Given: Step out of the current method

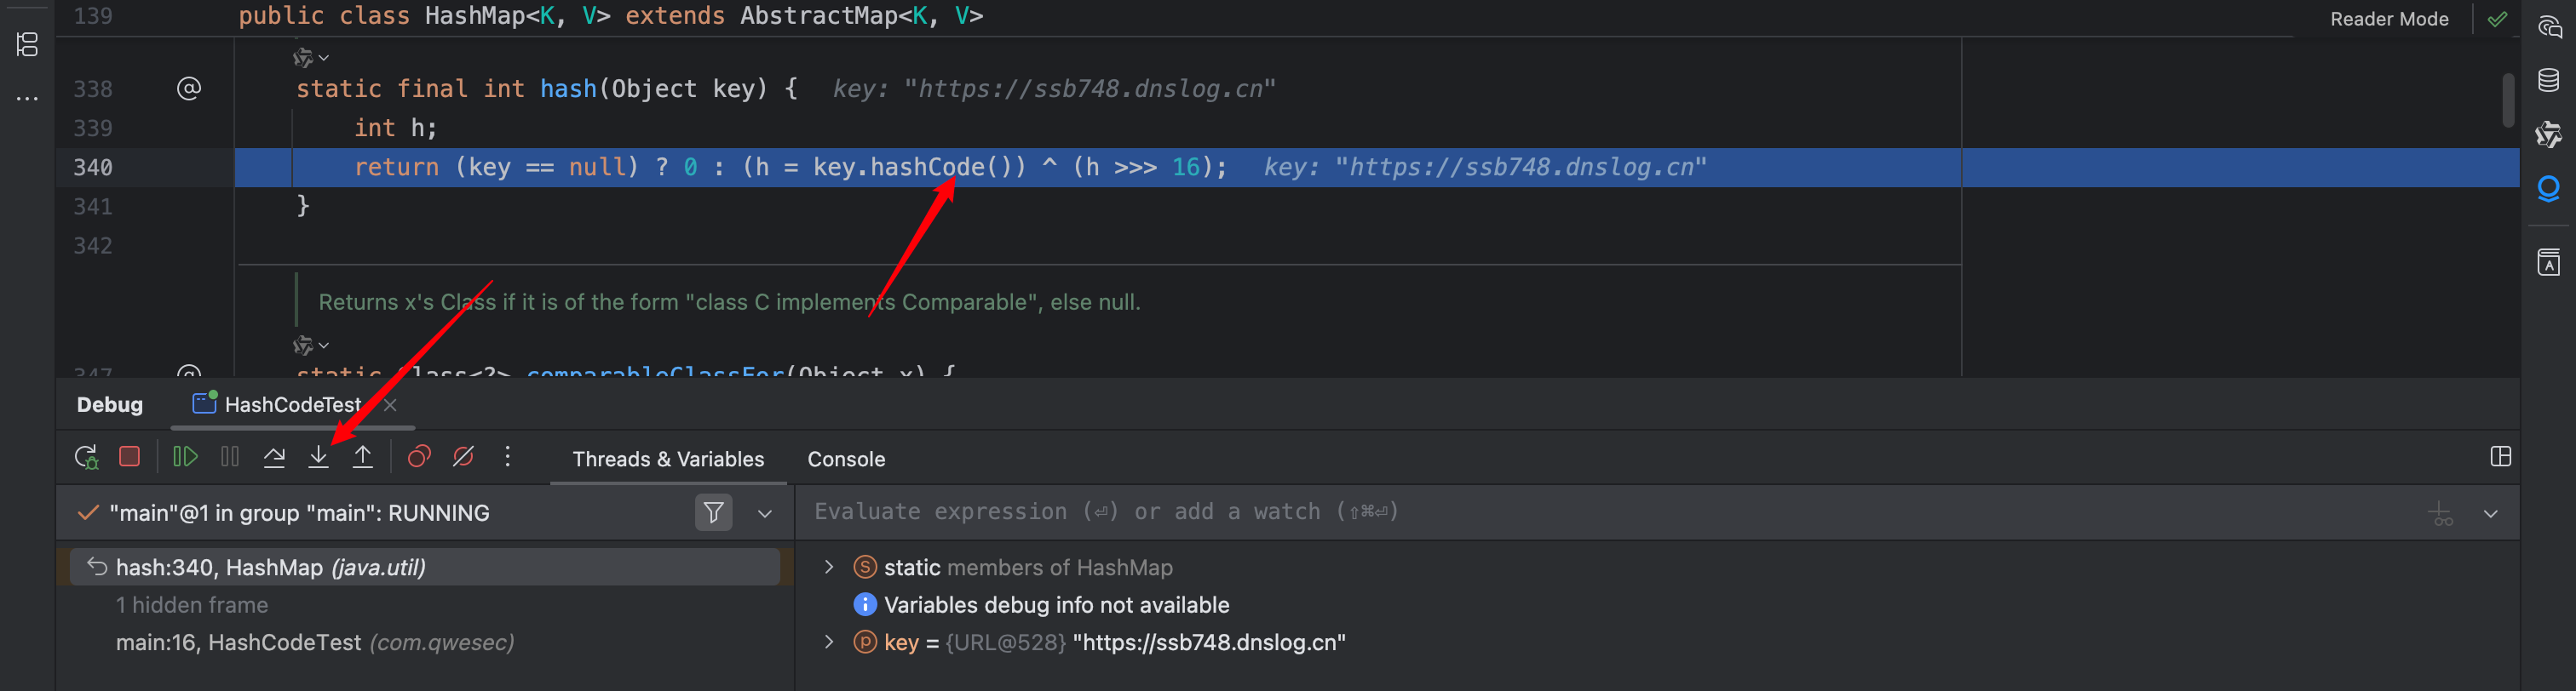Looking at the screenshot, I should [362, 457].
